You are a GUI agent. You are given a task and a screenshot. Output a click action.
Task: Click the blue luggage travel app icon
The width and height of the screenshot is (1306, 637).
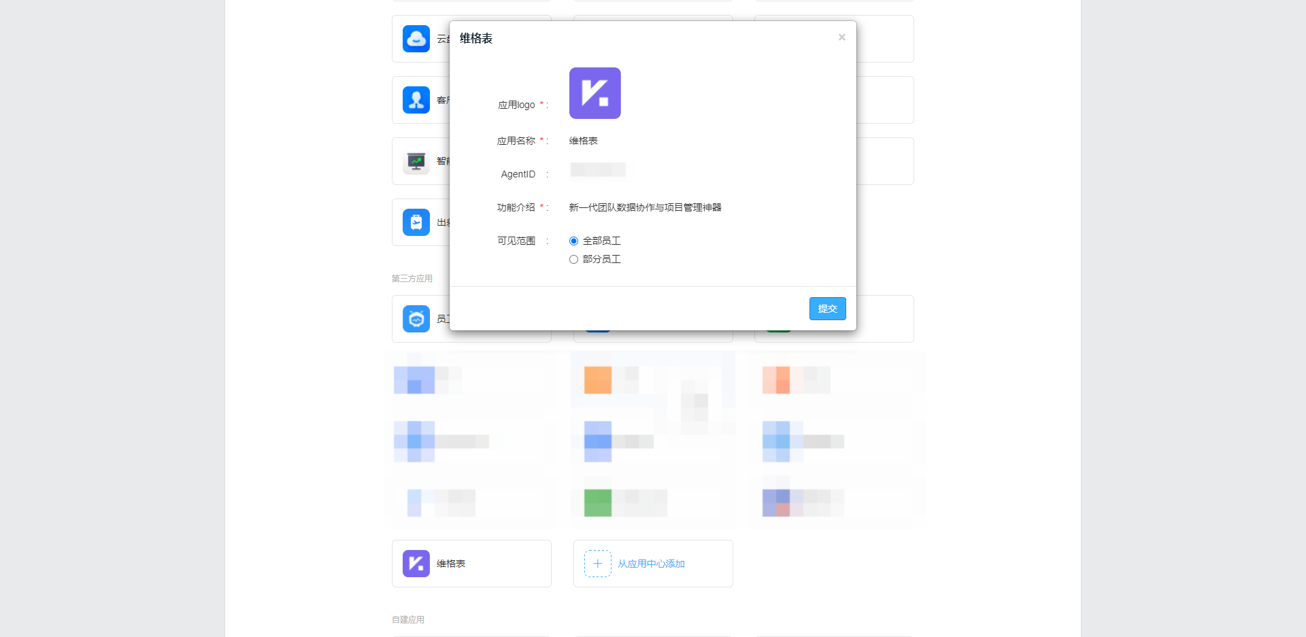click(x=416, y=222)
